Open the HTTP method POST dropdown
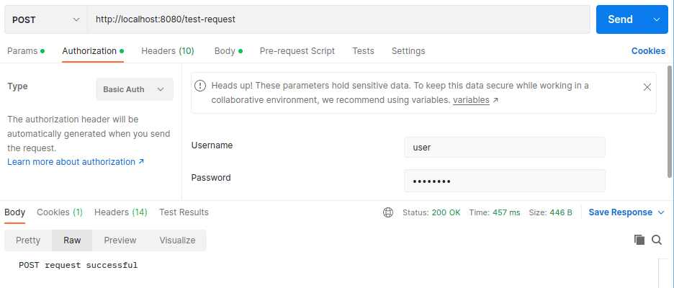The height and width of the screenshot is (288, 674). click(x=46, y=19)
